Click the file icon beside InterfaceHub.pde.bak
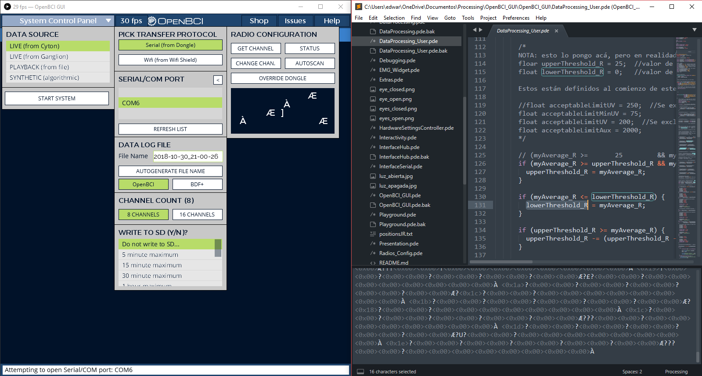The width and height of the screenshot is (702, 376). pyautogui.click(x=373, y=157)
